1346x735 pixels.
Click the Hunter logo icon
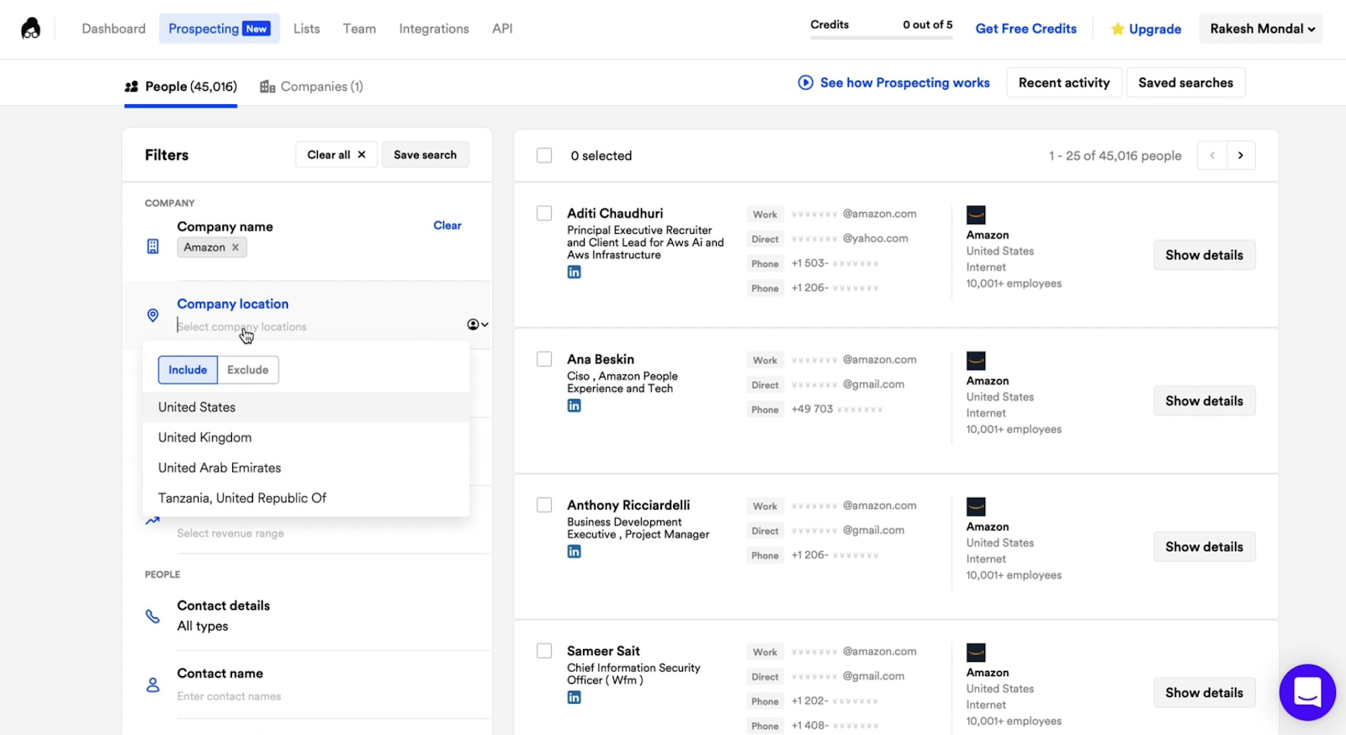(x=30, y=29)
